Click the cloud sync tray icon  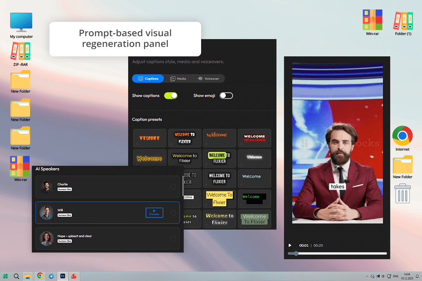tap(373, 276)
